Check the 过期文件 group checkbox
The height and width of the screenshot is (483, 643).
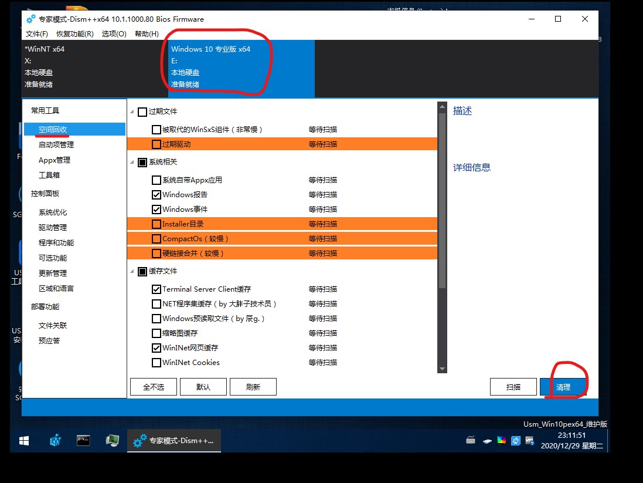[142, 112]
